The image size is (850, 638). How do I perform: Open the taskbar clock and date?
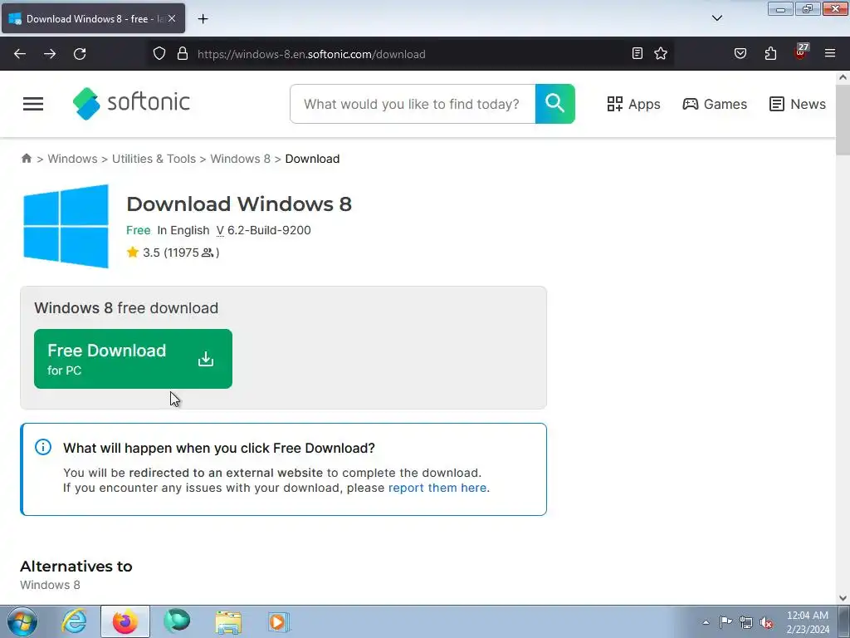pos(808,622)
